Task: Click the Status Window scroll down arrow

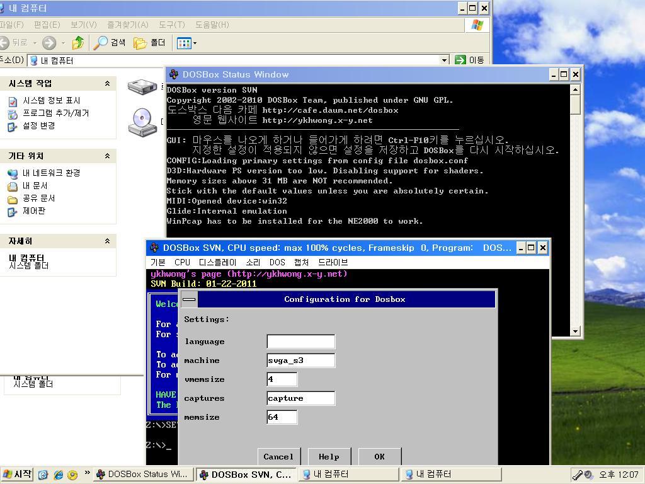Action: coord(575,331)
